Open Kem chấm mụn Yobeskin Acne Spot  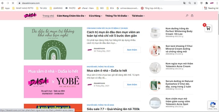tap(178, 101)
